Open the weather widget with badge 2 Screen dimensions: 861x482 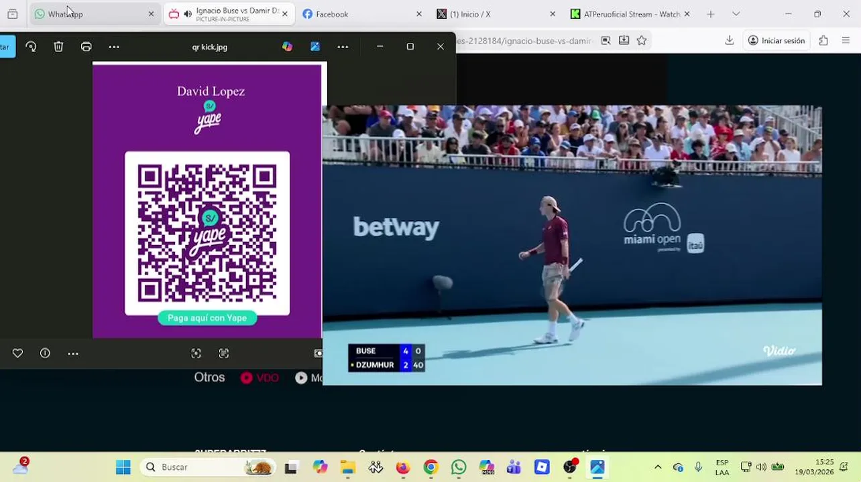coord(21,467)
